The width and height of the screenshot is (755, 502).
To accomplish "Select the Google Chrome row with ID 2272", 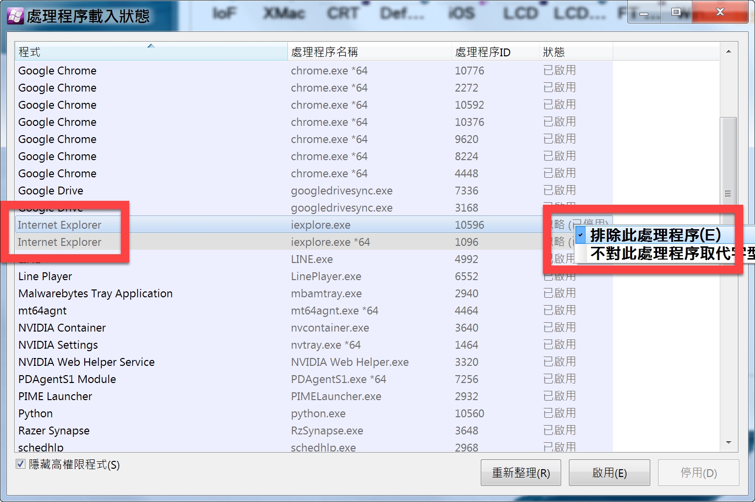I will coord(313,88).
